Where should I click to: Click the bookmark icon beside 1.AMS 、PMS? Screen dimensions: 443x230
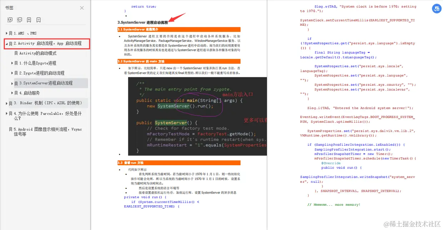tap(11, 33)
